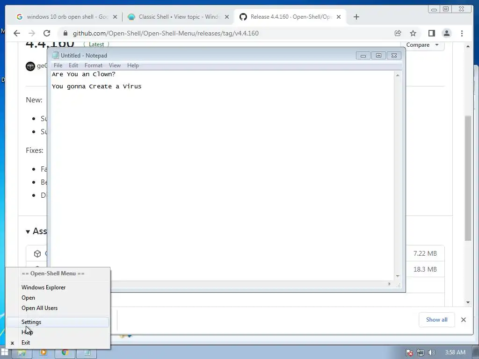This screenshot has width=479, height=359.
Task: Click Chrome page scroll down arrow
Action: (x=468, y=302)
